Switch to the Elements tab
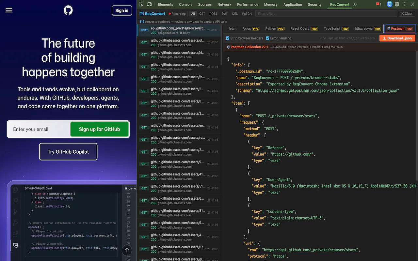Image resolution: width=418 pixels, height=261 pixels. point(166,4)
